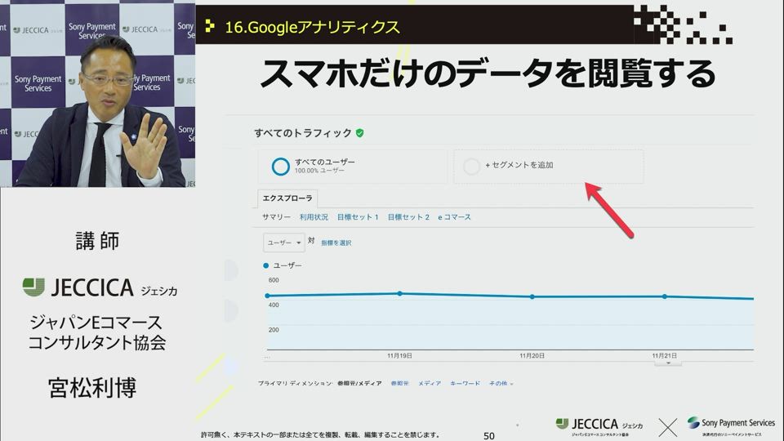Click the blue ユーザー legend dot
The image size is (784, 441).
click(266, 265)
